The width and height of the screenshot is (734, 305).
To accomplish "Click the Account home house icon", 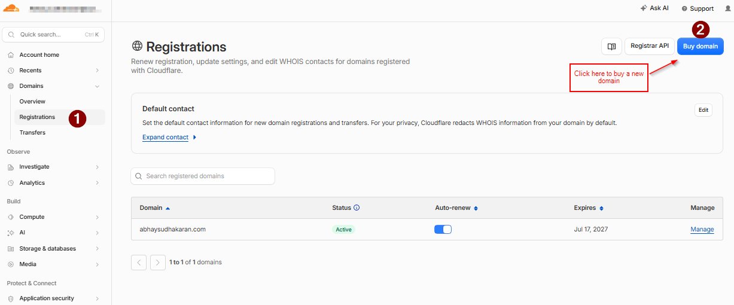I will point(11,55).
